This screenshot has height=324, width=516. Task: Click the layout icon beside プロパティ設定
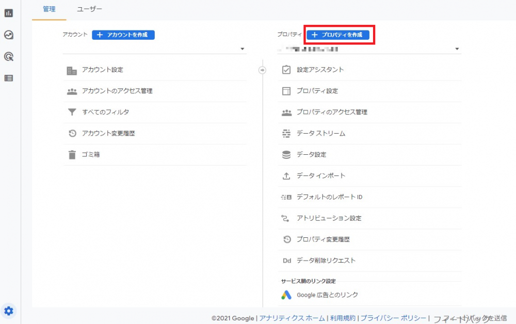click(286, 91)
